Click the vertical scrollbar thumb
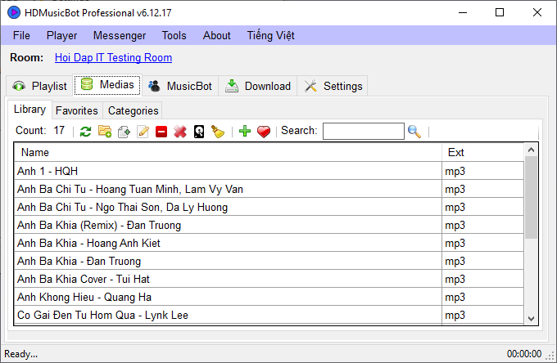The height and width of the screenshot is (363, 557). coord(531,198)
